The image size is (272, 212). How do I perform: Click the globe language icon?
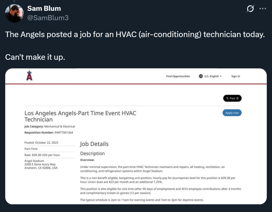tap(201, 76)
